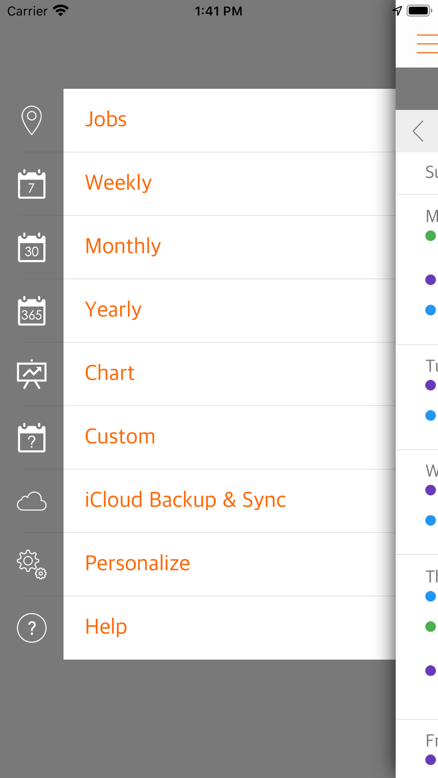Open the Monthly view
438x778 pixels.
[229, 247]
